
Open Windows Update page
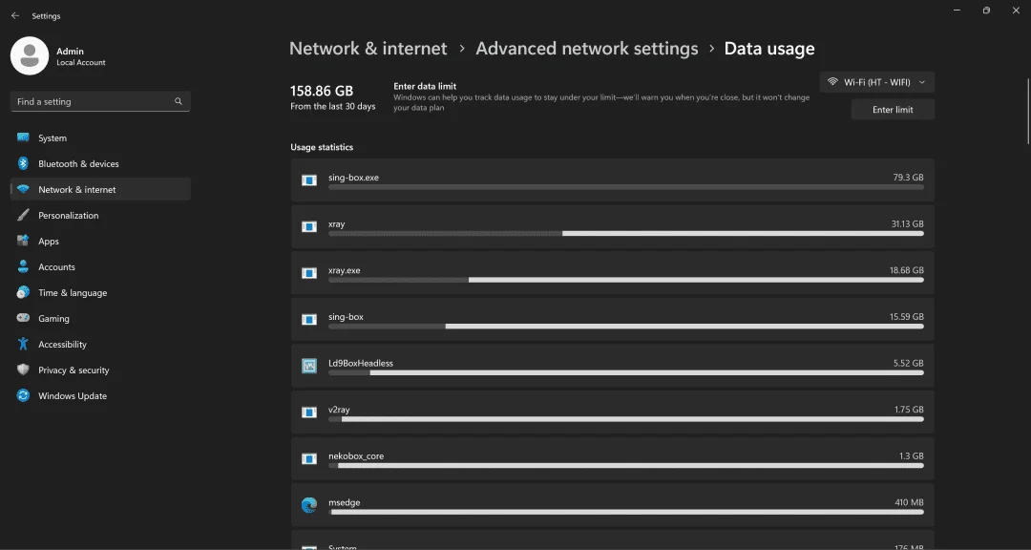100,395
